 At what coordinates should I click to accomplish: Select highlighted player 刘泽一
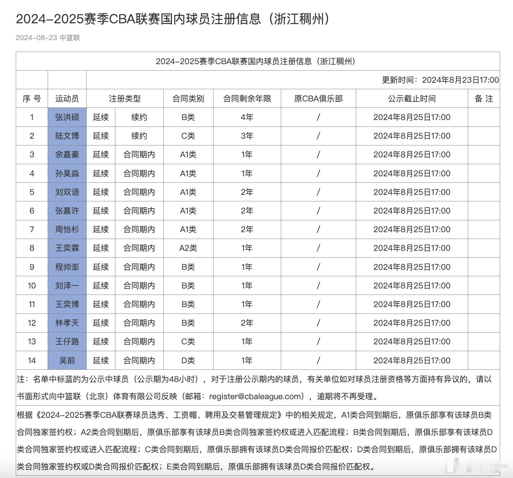(x=67, y=286)
